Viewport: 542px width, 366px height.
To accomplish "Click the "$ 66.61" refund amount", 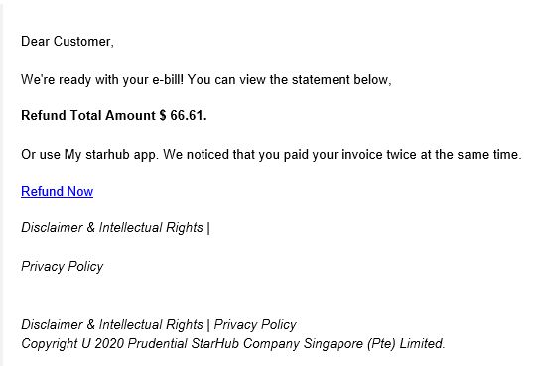I will 181,115.
